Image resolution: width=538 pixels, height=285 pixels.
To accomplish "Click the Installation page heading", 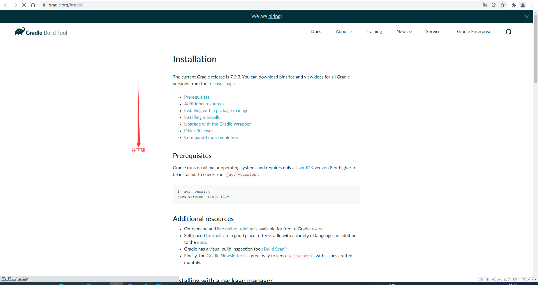I will click(195, 59).
